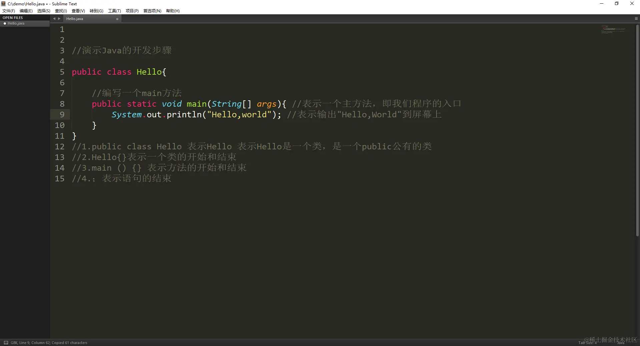
Task: Click the unsaved-changes dot on Hello.java tab
Action: click(x=117, y=19)
